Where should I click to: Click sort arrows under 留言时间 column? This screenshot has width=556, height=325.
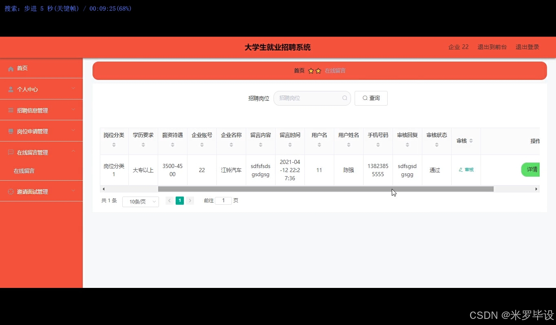click(x=290, y=145)
